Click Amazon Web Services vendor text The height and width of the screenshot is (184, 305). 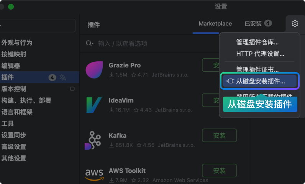(180, 180)
